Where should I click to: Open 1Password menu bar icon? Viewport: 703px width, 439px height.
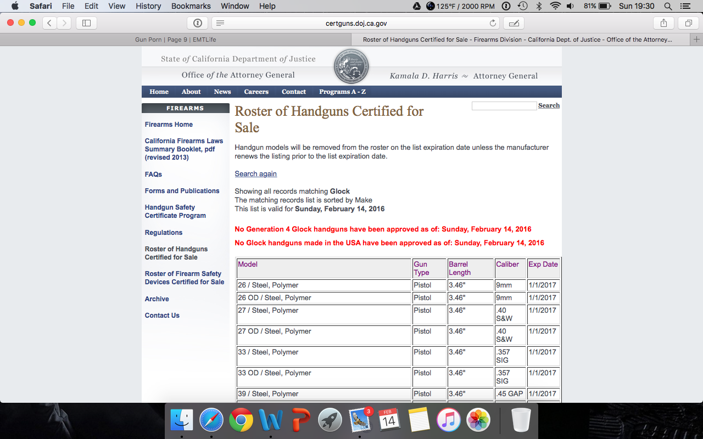506,6
